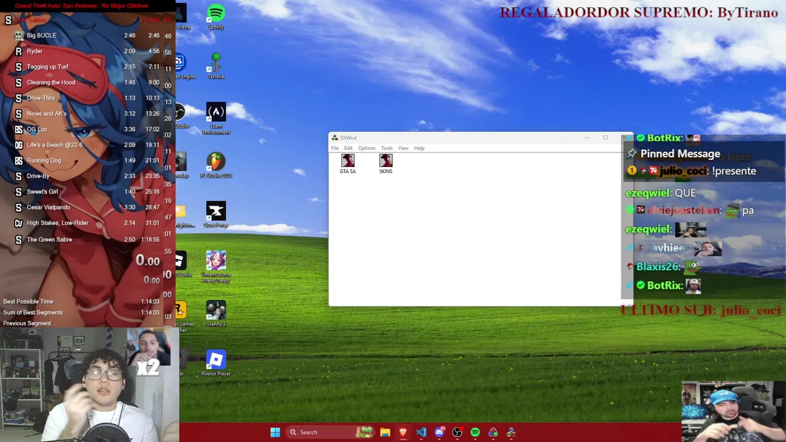The height and width of the screenshot is (442, 786).
Task: Click the Best Possible Time label
Action: (28, 301)
